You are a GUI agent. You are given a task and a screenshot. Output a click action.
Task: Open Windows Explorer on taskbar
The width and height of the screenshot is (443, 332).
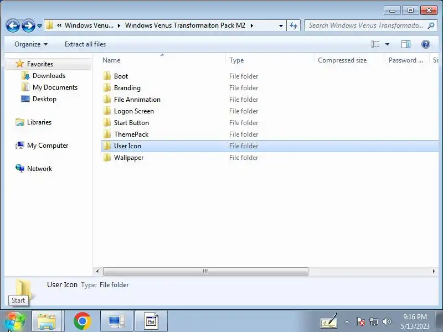click(47, 321)
